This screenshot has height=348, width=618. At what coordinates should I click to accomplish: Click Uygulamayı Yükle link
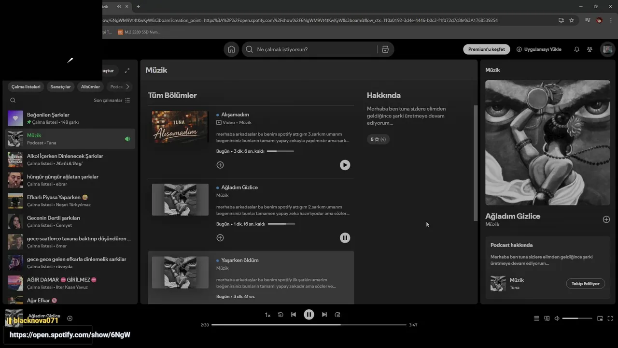(x=539, y=49)
